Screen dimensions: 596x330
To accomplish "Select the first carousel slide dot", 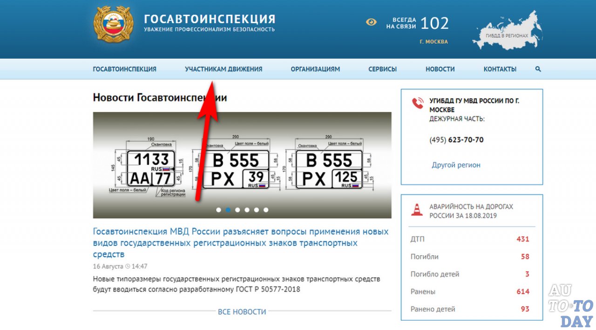I will 219,210.
